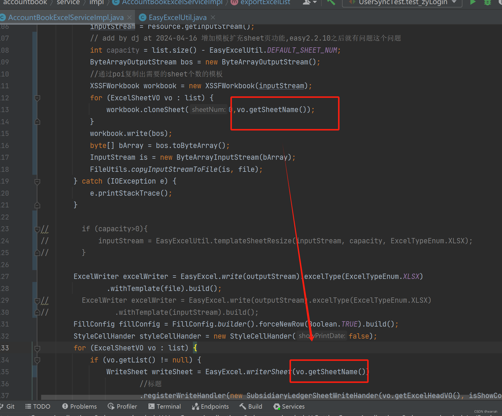Close the EasyExcelUtil.java tab

213,18
